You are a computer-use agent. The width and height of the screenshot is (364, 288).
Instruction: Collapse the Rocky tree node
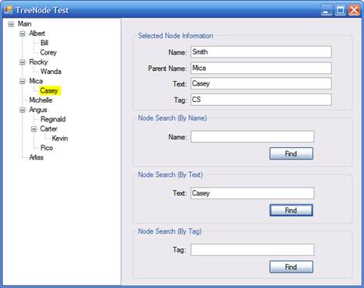[x=23, y=62]
